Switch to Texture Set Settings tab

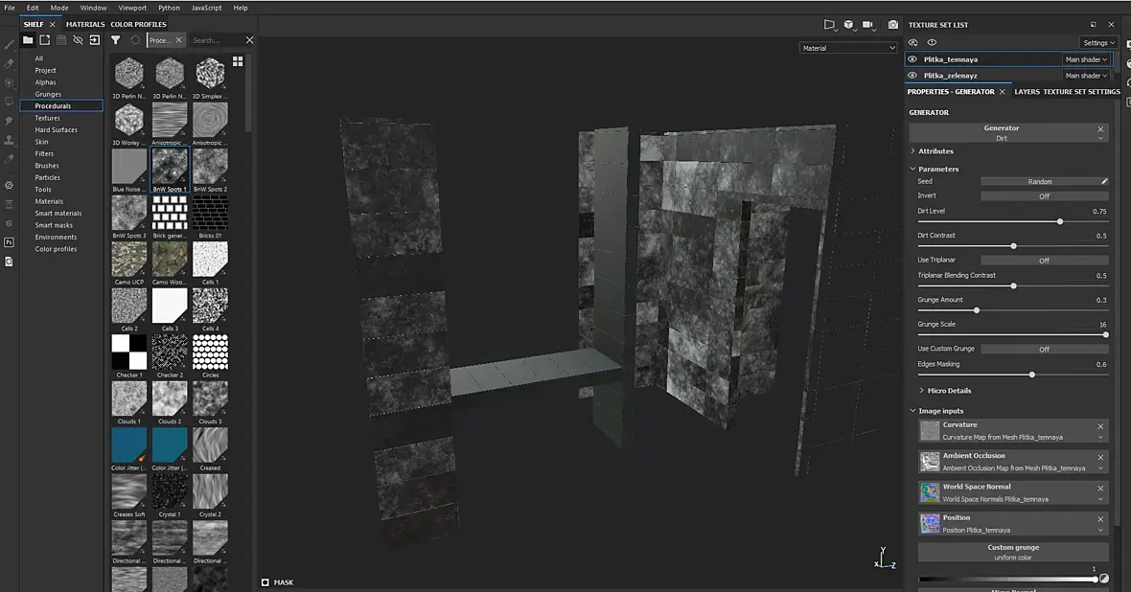pos(1081,92)
